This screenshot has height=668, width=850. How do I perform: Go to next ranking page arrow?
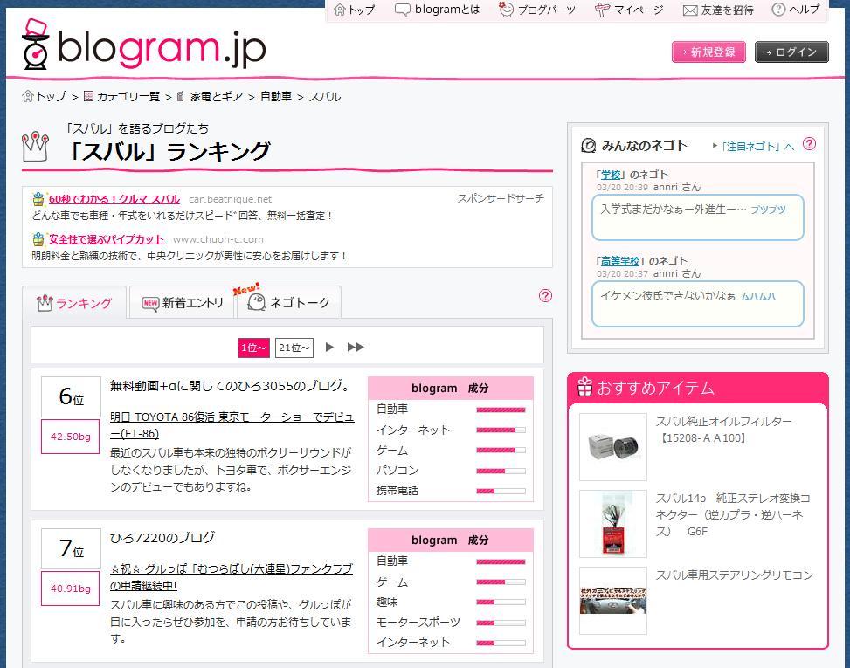329,347
